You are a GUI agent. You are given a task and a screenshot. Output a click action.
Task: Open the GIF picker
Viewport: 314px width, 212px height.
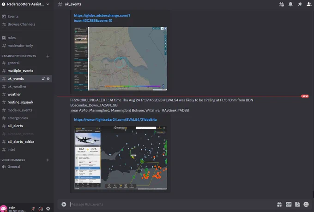tap(289, 204)
